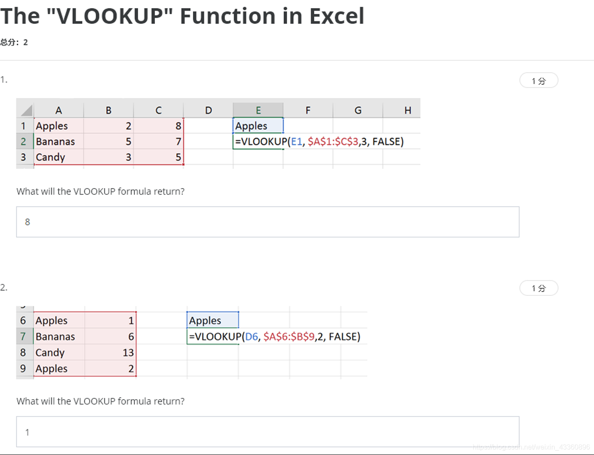Viewport: 594px width, 455px height.
Task: Click cell A2 containing Bananas in first table
Action: coord(59,142)
